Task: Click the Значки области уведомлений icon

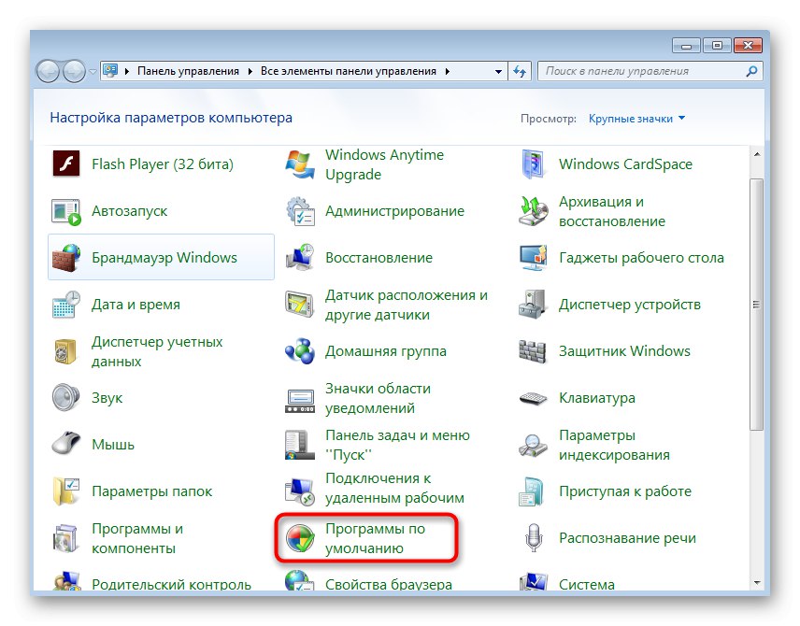Action: (300, 401)
